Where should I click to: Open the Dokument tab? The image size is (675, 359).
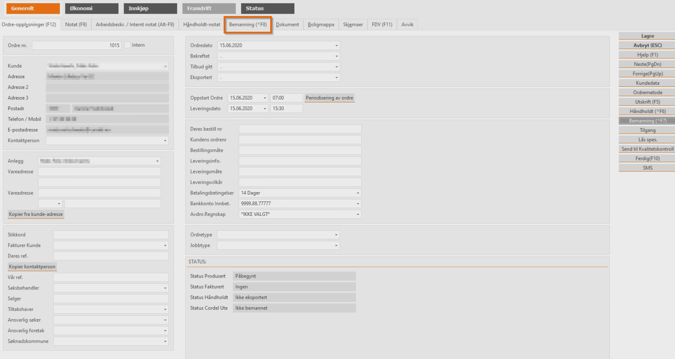[x=287, y=25]
